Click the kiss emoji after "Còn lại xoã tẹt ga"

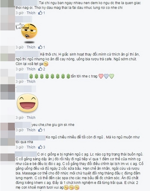46,64
